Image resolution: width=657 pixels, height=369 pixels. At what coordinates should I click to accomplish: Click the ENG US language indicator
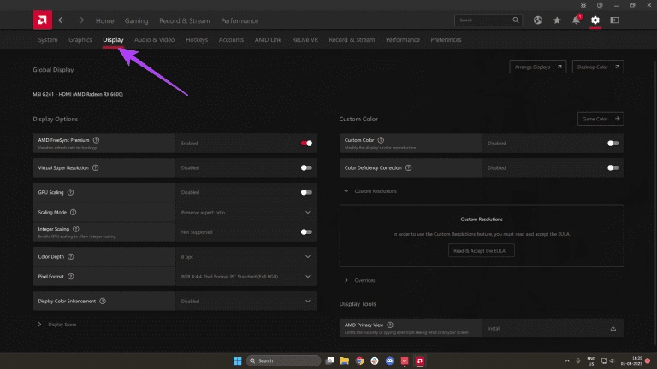pos(591,360)
